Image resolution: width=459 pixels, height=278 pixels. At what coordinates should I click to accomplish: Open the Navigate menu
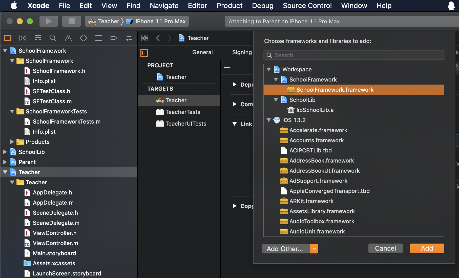click(x=164, y=6)
